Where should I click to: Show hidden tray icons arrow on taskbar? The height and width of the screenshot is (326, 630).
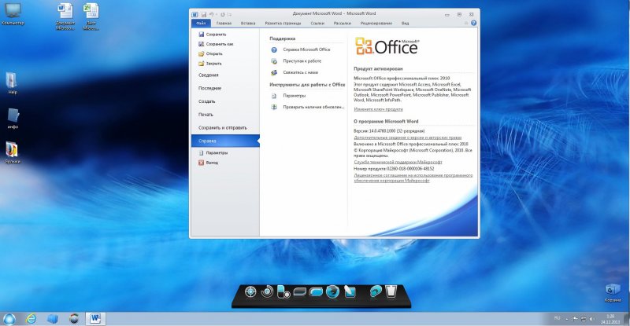coord(567,319)
